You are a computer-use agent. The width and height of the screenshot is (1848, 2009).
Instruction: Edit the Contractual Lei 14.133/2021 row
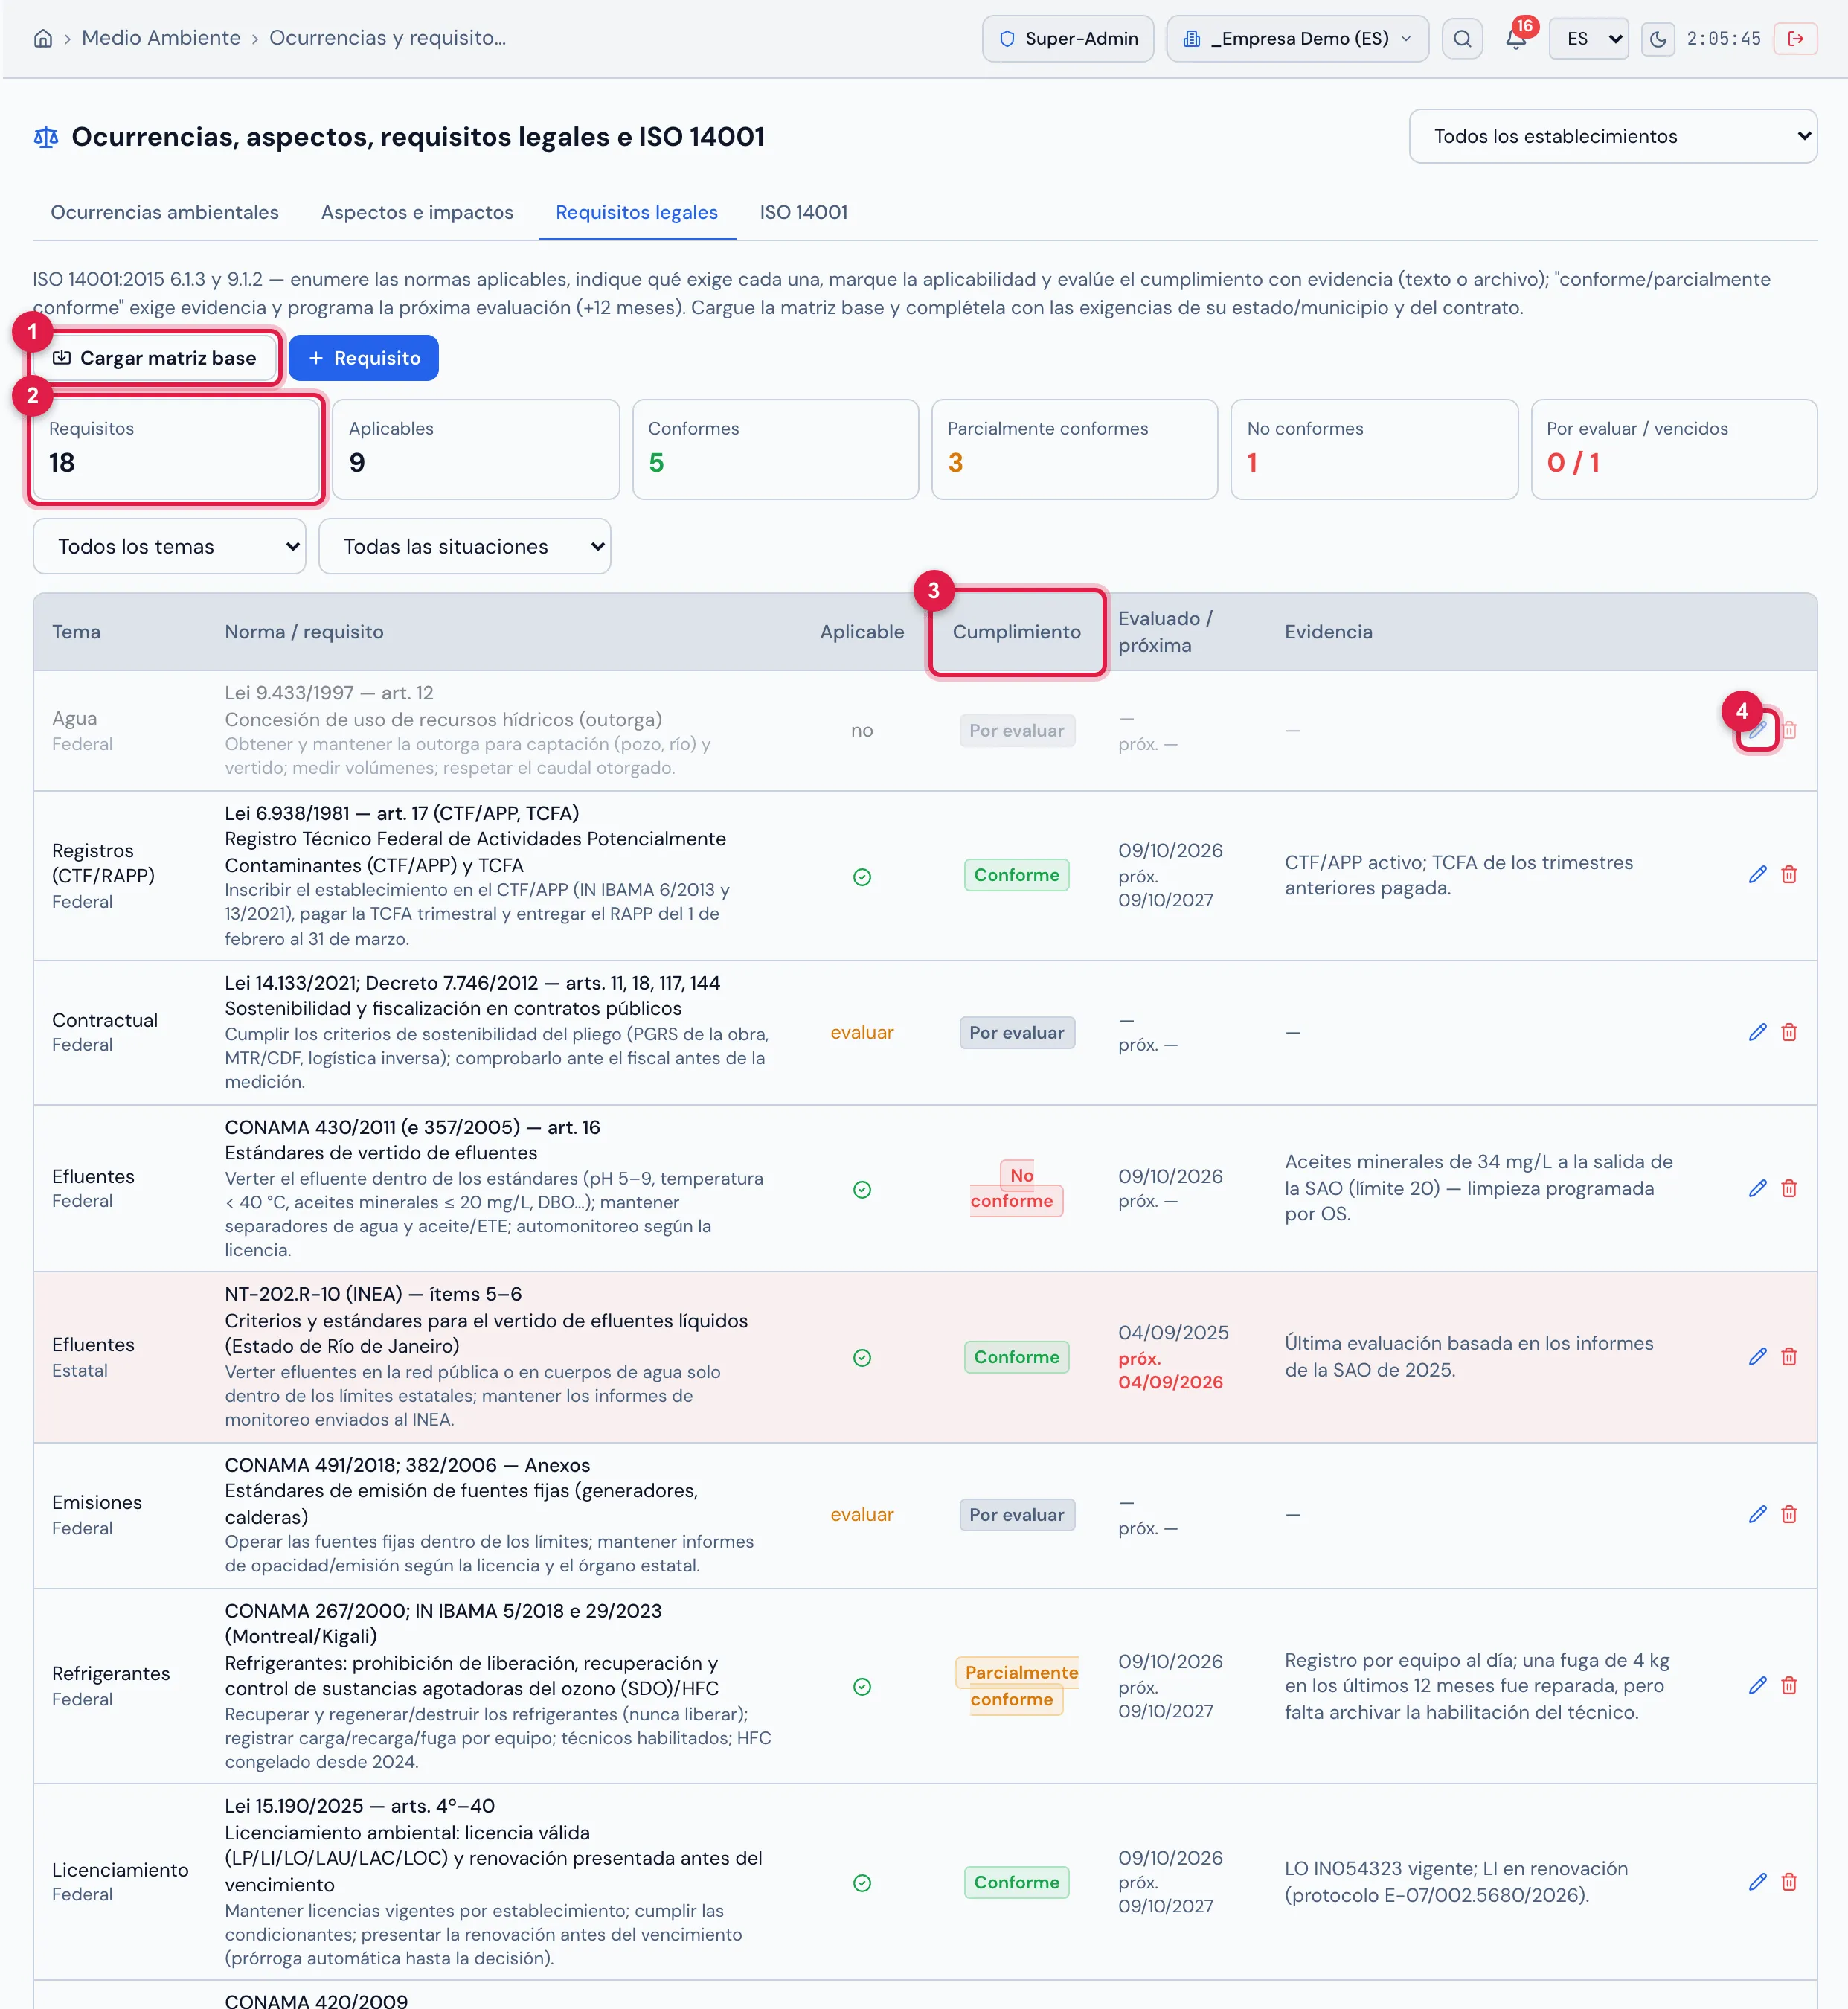(1757, 1032)
